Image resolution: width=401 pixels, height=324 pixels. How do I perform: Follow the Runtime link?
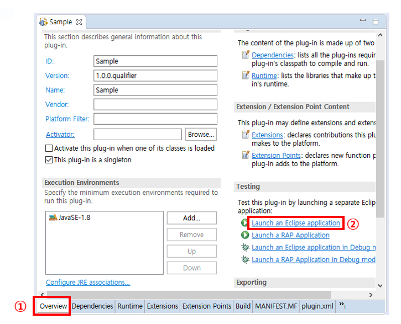[264, 76]
